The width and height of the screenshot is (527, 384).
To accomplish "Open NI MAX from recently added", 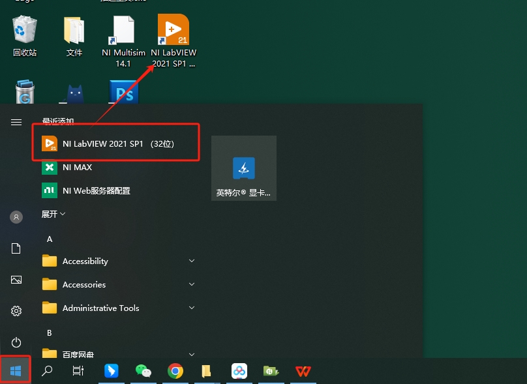I will click(115, 167).
